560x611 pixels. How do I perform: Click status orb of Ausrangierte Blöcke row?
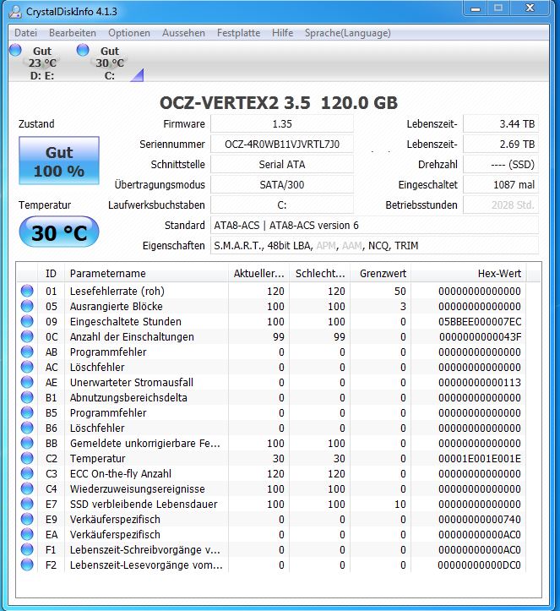tap(27, 306)
